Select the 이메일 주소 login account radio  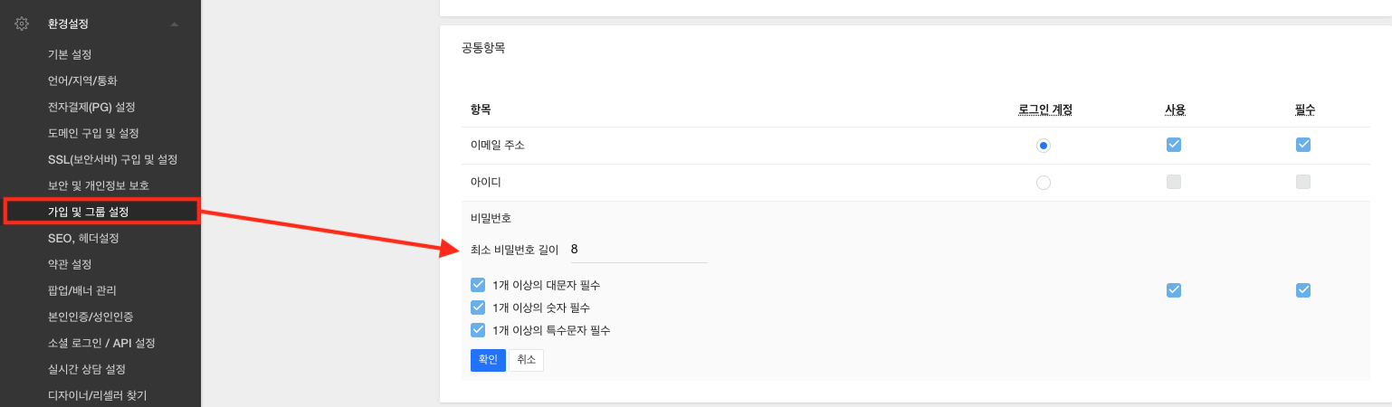[x=1044, y=145]
